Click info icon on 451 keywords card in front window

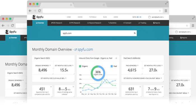pos(51,86)
